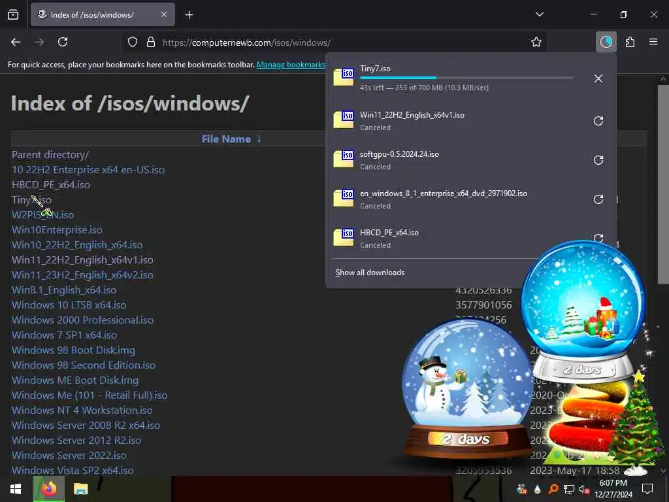Sort by the File Name column header

click(x=226, y=139)
